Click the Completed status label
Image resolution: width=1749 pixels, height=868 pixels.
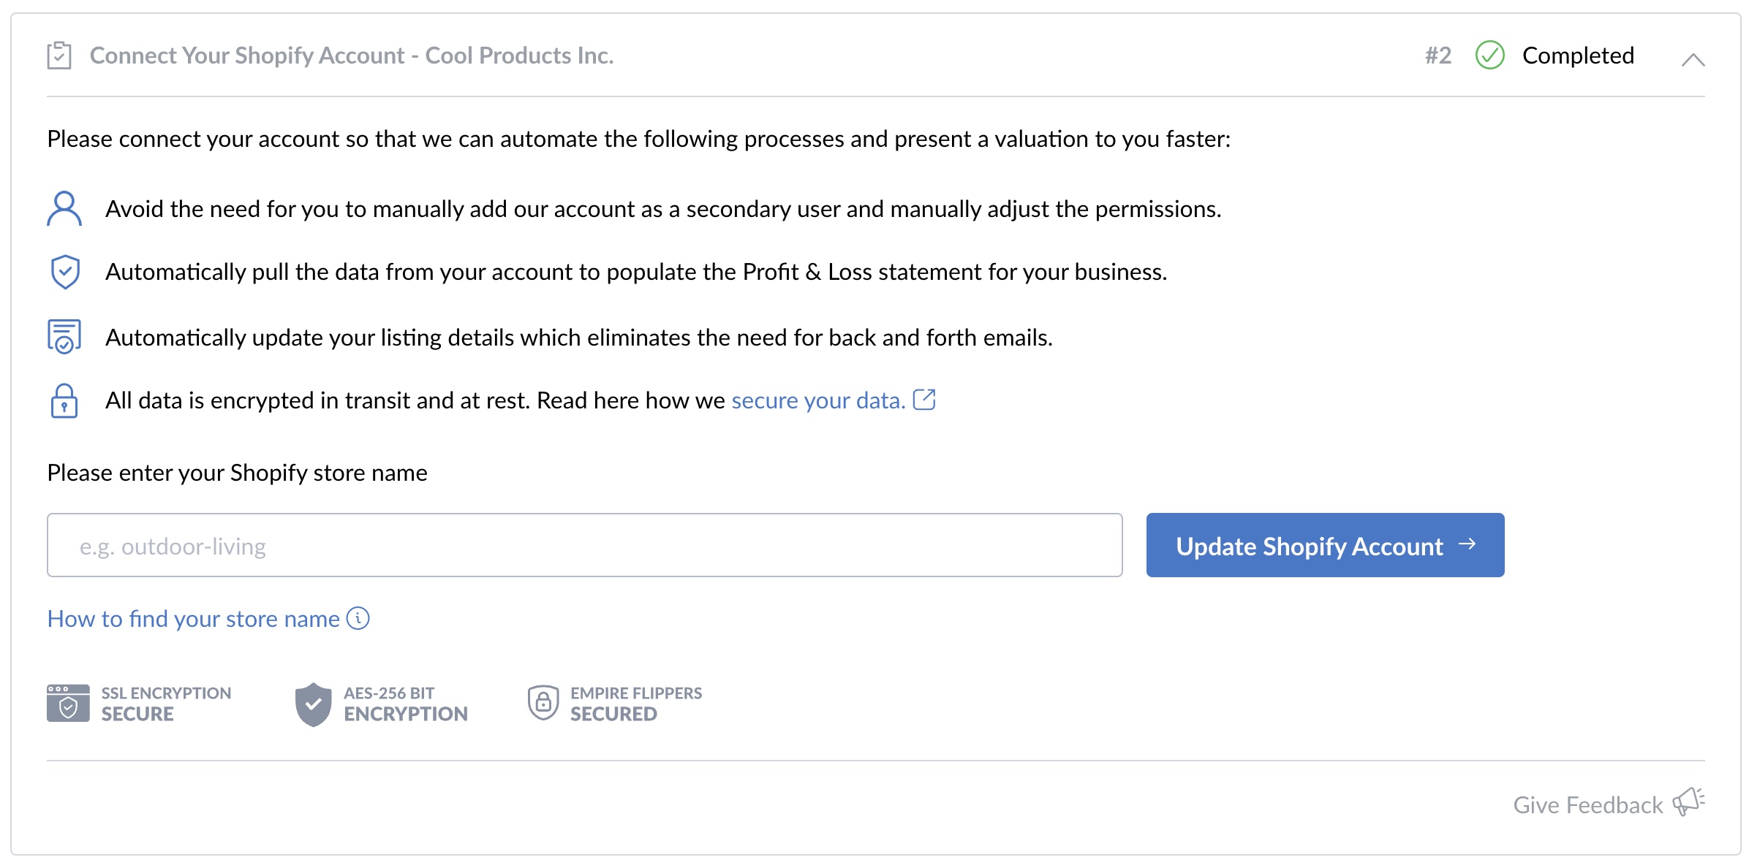coord(1578,56)
